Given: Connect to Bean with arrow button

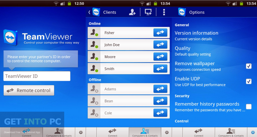Looking at the screenshot, I should (160, 101).
